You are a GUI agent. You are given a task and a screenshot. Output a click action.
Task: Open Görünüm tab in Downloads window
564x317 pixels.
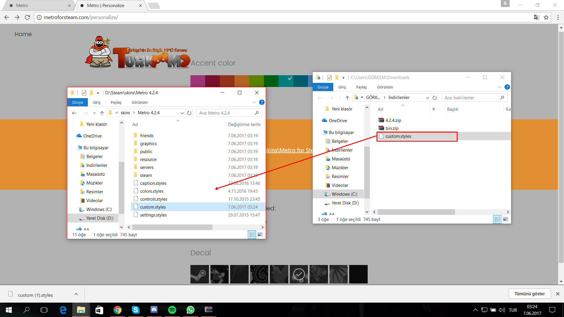coord(385,87)
